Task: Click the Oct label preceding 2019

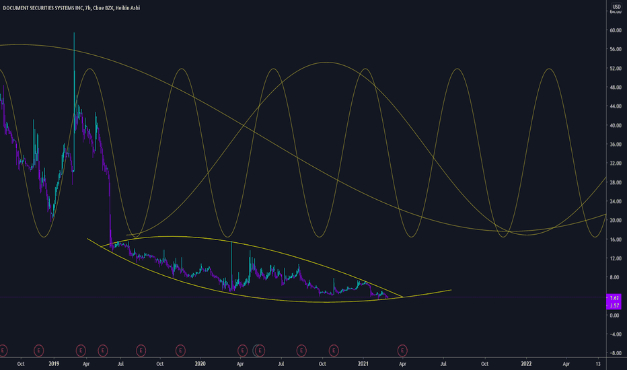Action: (21, 364)
